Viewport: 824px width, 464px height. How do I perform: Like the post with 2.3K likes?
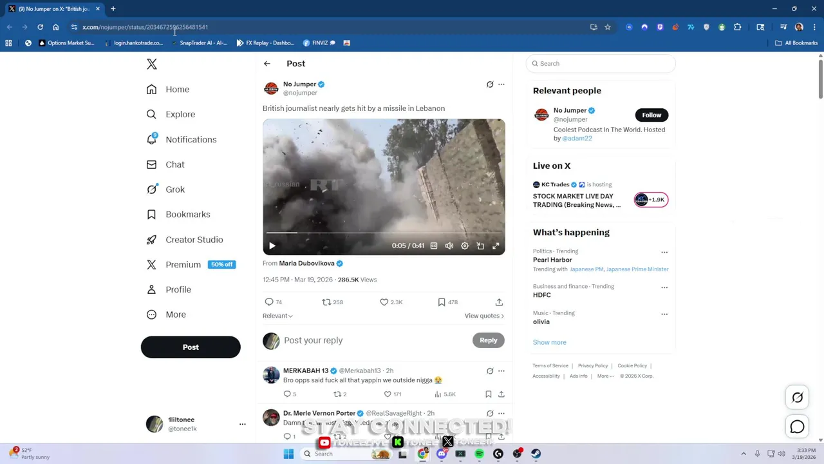391,302
